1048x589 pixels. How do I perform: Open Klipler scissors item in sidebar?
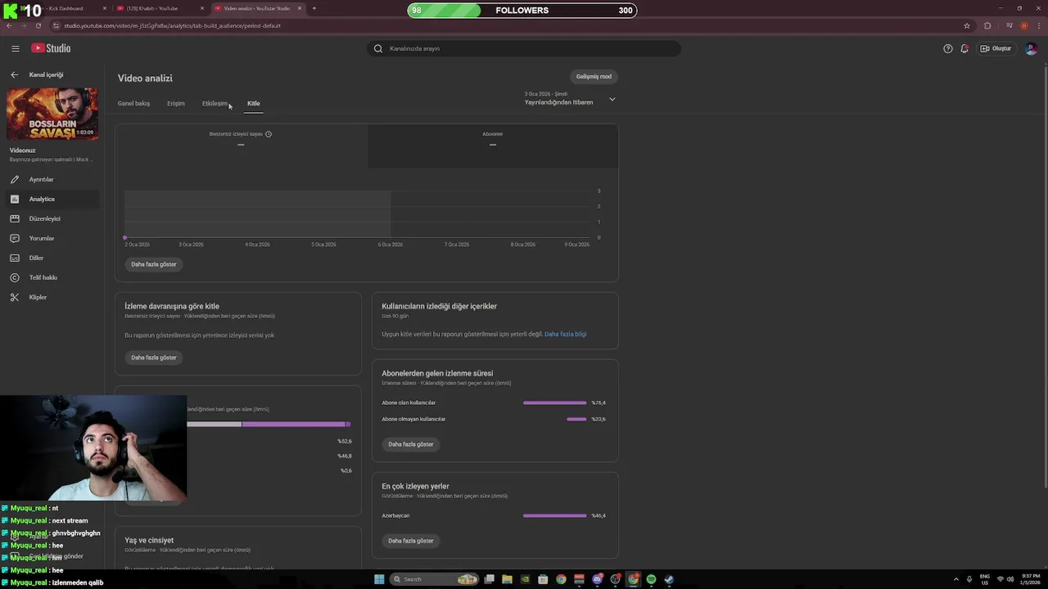point(51,297)
